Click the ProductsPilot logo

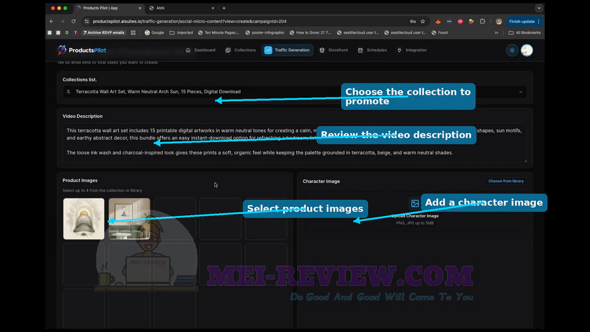[x=82, y=50]
